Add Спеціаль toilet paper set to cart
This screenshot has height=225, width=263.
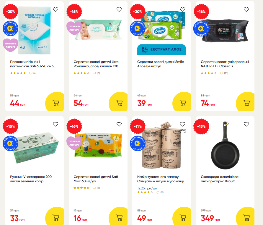click(x=182, y=217)
